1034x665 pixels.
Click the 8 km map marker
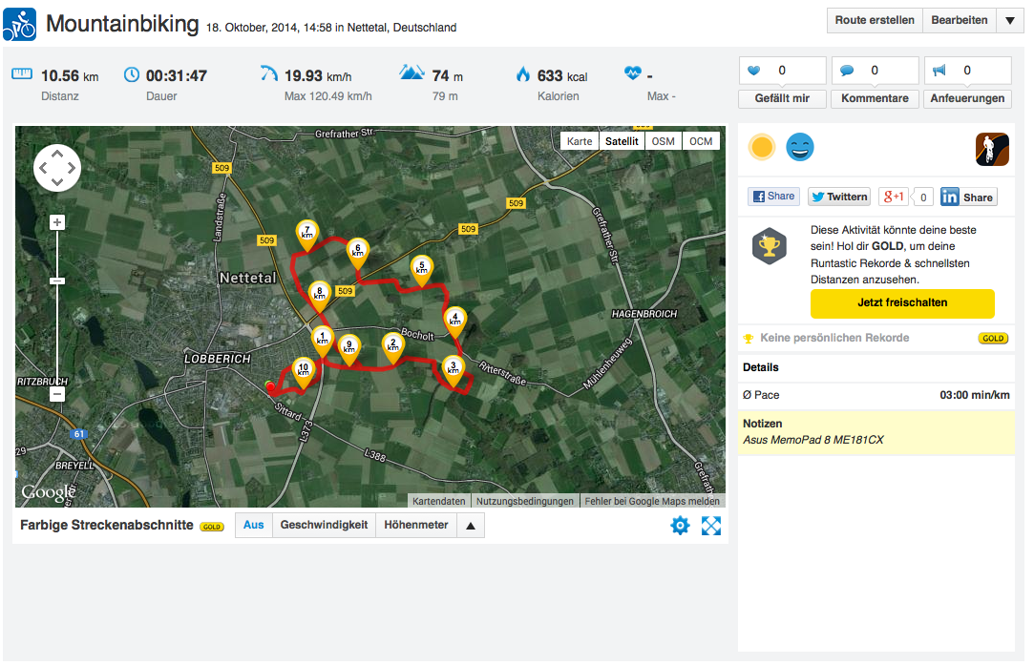tap(320, 295)
